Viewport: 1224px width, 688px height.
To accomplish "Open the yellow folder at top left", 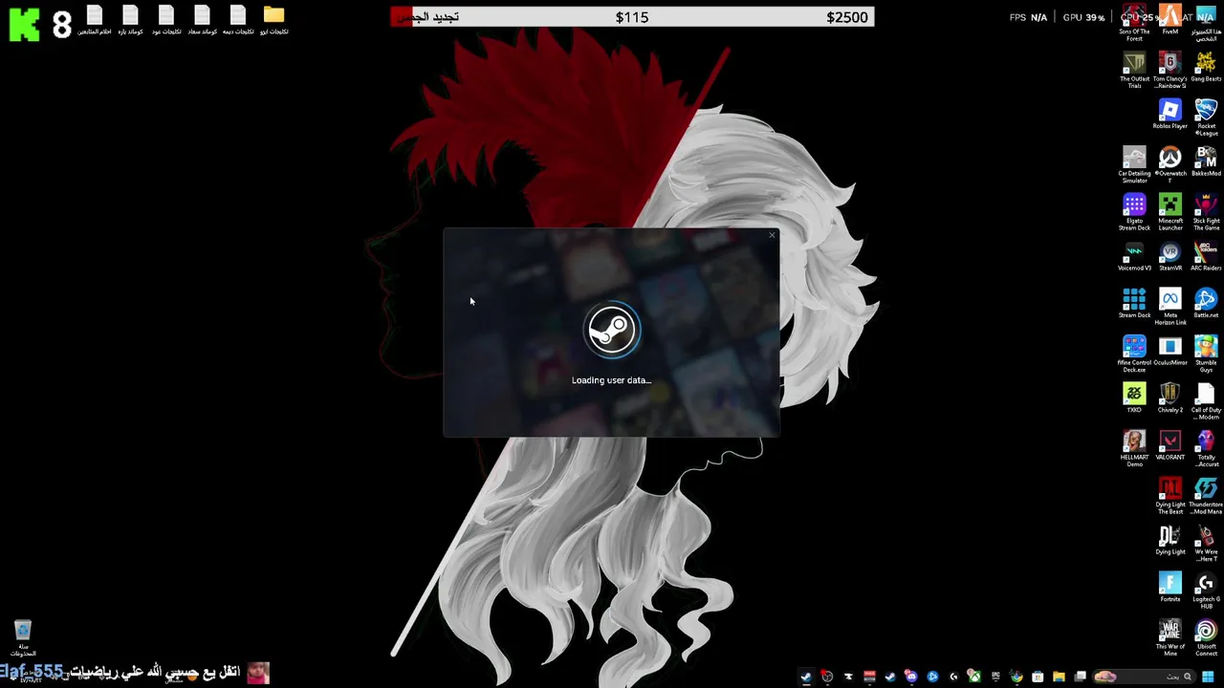I will tap(273, 20).
